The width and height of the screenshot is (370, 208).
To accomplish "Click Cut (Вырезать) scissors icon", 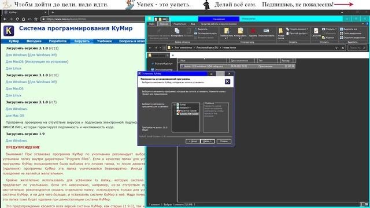I will point(195,29).
